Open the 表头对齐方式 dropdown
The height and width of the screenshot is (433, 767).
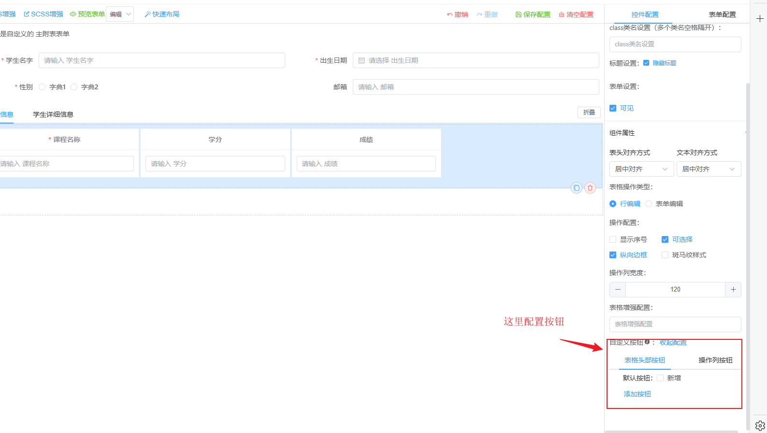click(x=641, y=169)
